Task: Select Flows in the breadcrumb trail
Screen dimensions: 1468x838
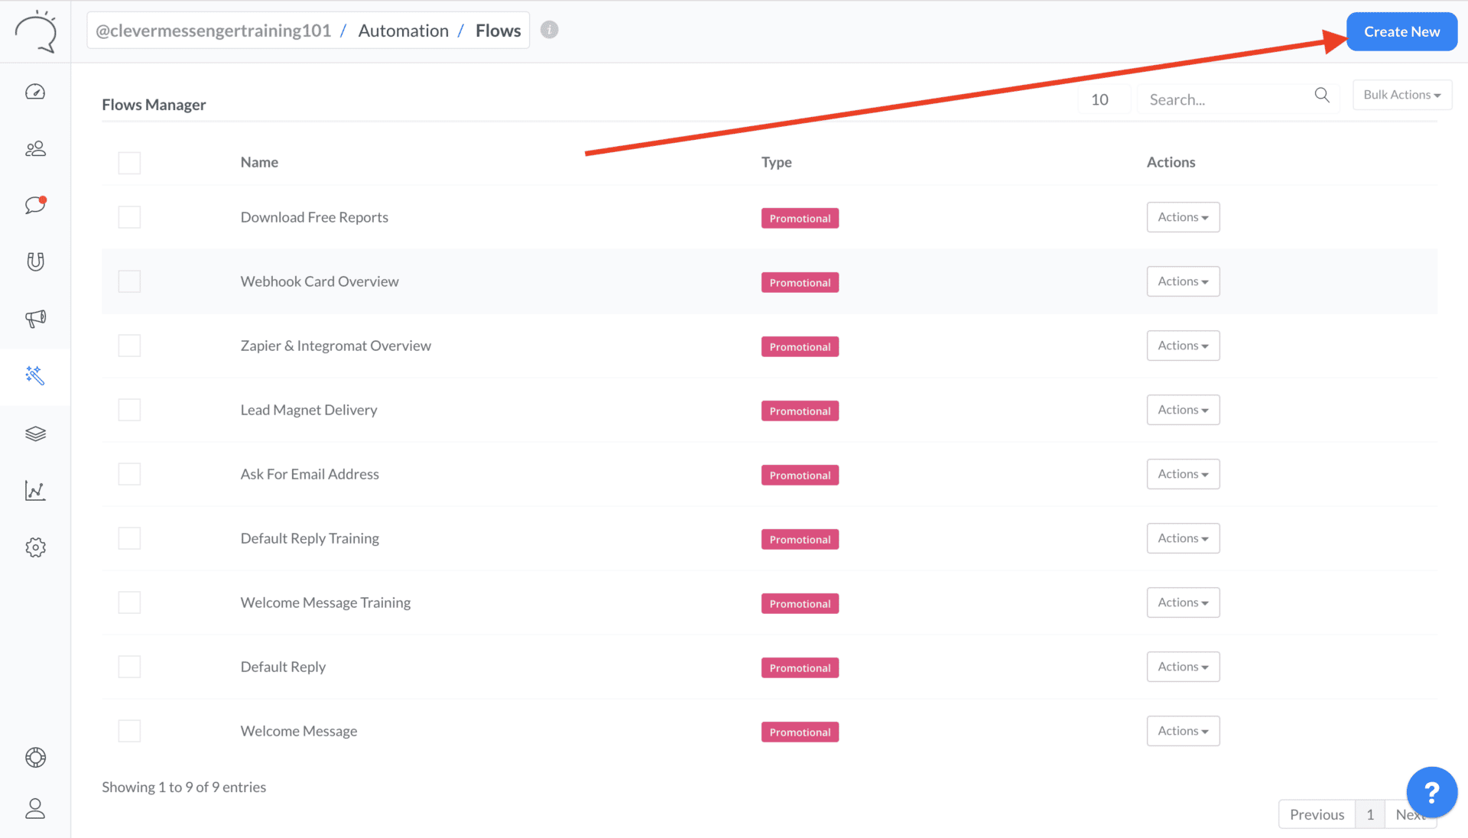Action: click(498, 30)
